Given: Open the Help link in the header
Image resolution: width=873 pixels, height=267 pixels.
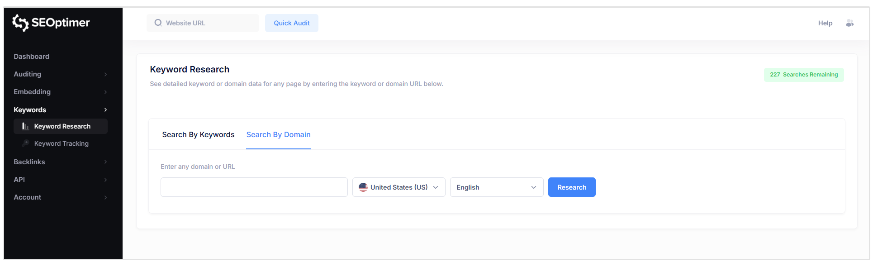Looking at the screenshot, I should [825, 23].
